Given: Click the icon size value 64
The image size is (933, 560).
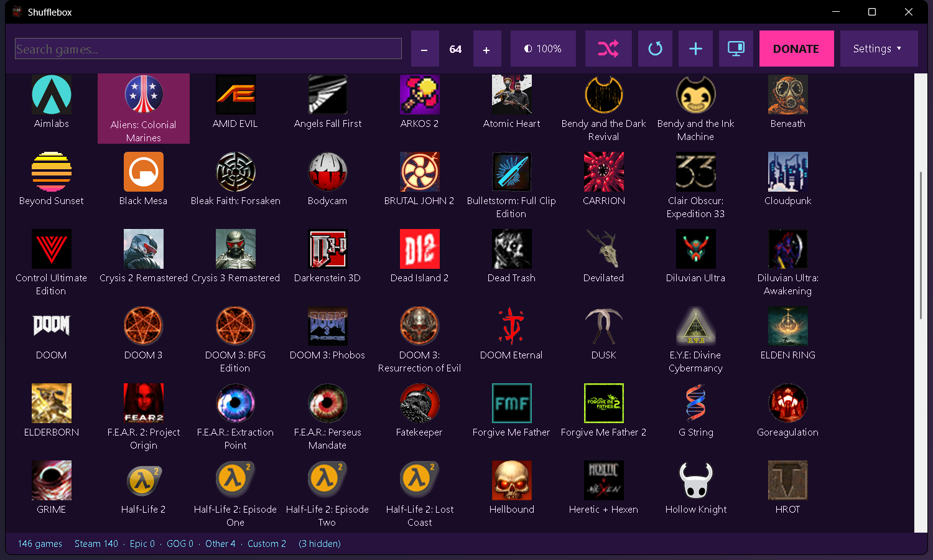Looking at the screenshot, I should [455, 49].
